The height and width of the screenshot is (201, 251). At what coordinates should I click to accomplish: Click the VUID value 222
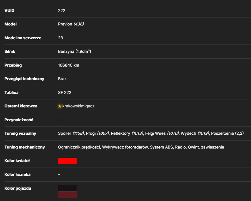(x=62, y=10)
